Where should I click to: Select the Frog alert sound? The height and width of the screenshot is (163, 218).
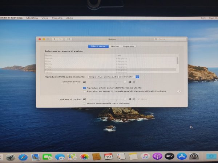[110, 67]
